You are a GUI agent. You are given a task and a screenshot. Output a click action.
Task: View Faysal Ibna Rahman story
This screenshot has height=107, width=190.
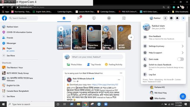coord(94,37)
